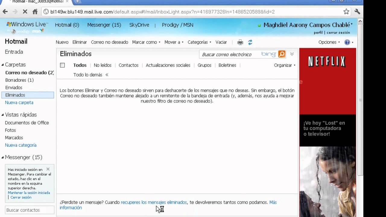Image resolution: width=386 pixels, height=217 pixels.
Task: Open the Borradores (1) folder
Action: (x=19, y=80)
